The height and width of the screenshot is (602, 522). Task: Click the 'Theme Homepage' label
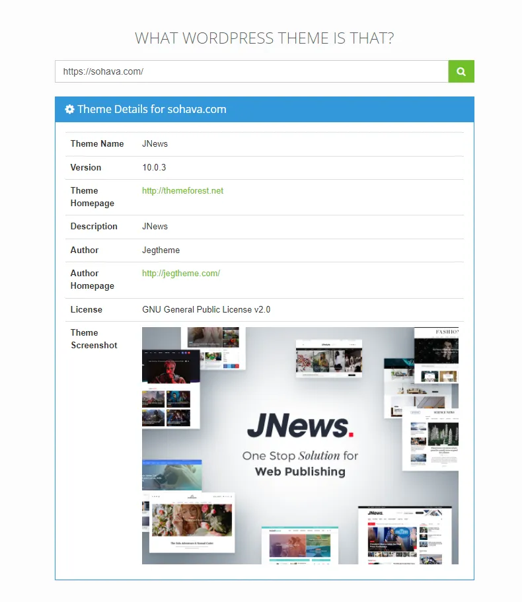(92, 197)
